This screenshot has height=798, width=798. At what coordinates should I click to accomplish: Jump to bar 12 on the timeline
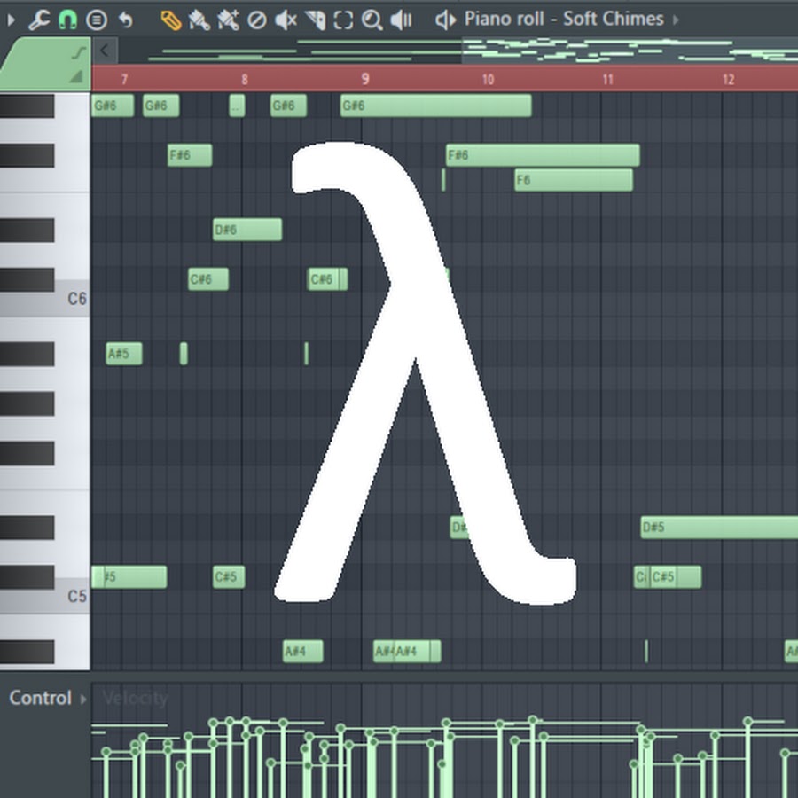coord(728,79)
